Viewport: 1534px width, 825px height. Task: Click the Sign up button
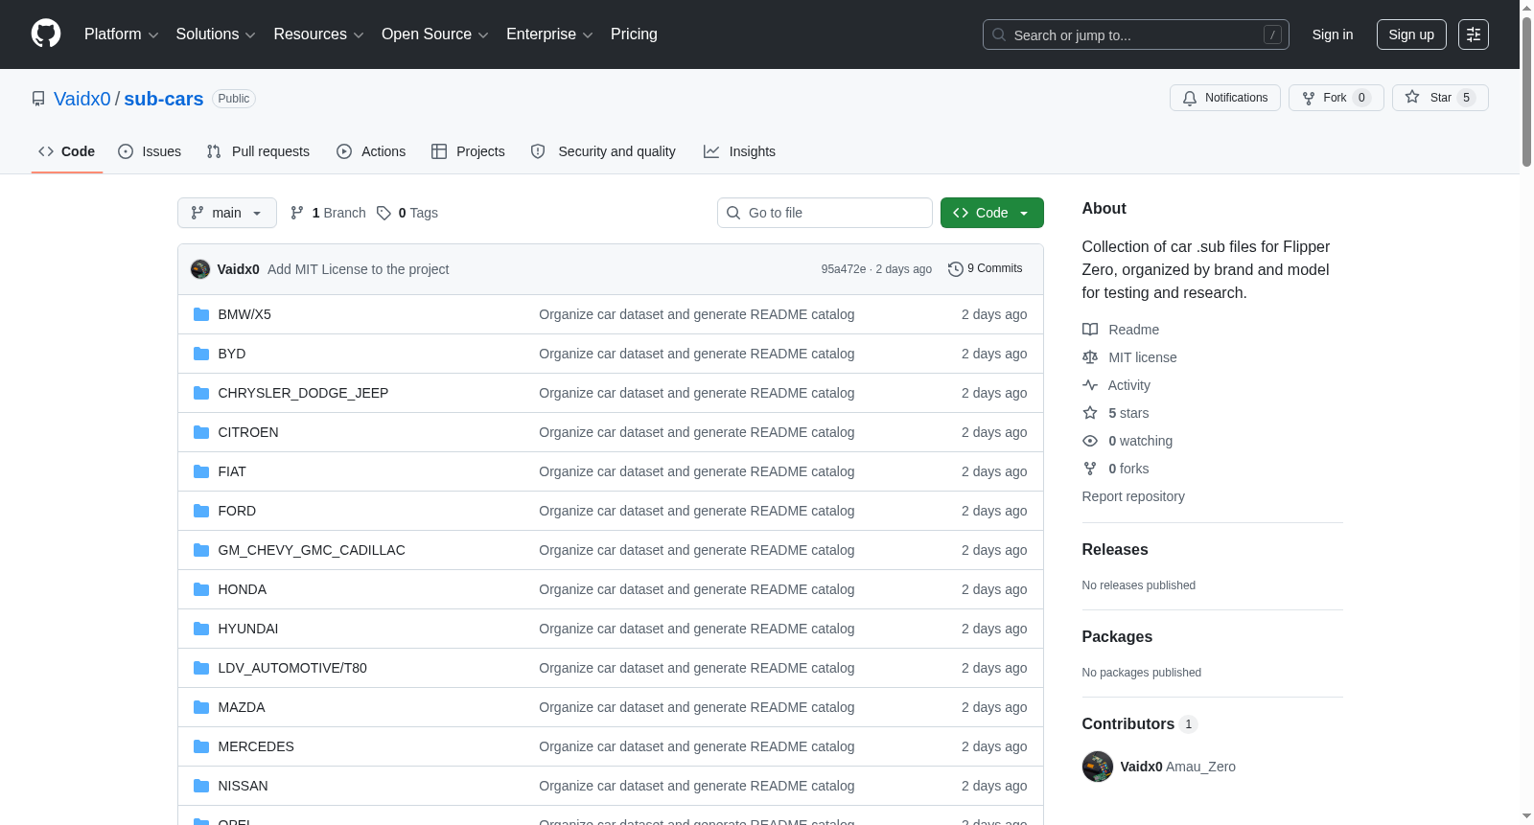[x=1411, y=34]
